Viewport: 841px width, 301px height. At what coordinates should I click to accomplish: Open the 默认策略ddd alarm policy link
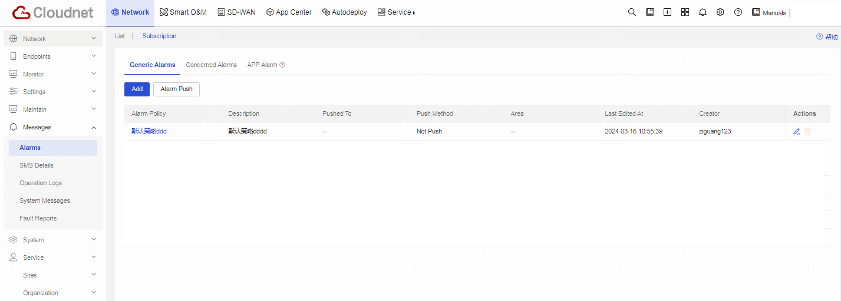[x=149, y=132]
